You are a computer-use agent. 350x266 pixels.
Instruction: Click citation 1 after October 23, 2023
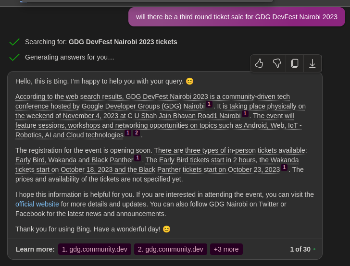pyautogui.click(x=284, y=168)
